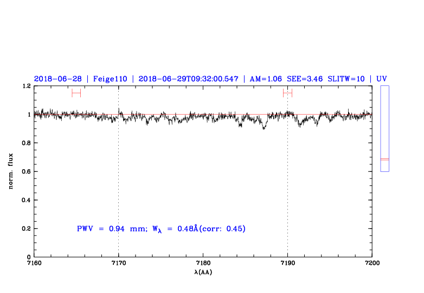The image size is (424, 293).
Task: Click the deepest absorption dip near 7187
Action: [264, 128]
